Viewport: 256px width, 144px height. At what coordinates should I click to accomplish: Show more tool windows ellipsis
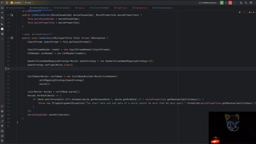2,39
